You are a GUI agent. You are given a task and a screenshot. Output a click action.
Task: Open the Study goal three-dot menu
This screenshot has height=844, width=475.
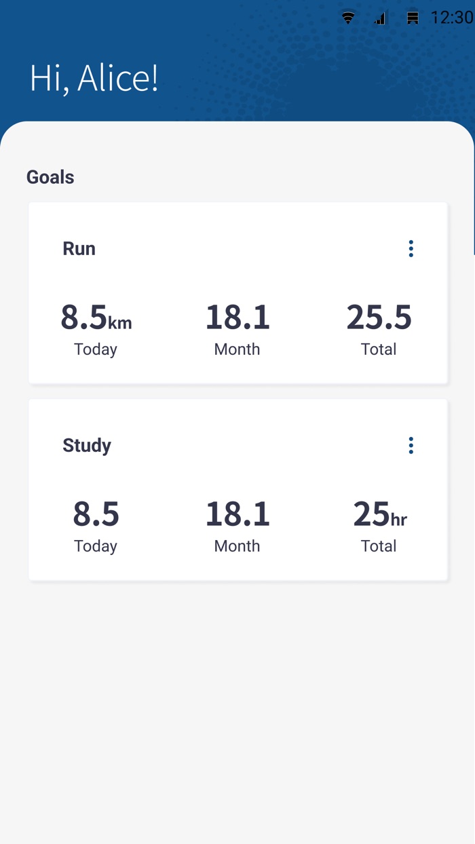pyautogui.click(x=411, y=446)
